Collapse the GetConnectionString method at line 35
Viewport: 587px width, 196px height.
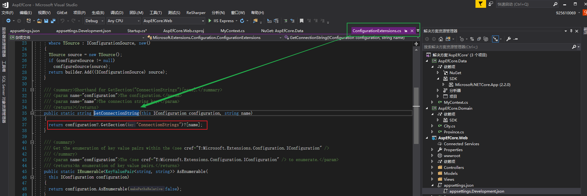32,113
